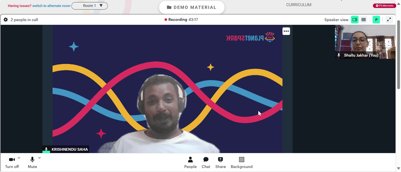Open call settings gear icon

pos(6,20)
